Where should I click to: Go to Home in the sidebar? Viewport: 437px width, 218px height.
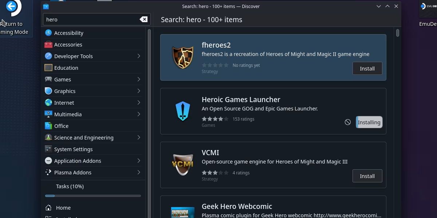[63, 207]
